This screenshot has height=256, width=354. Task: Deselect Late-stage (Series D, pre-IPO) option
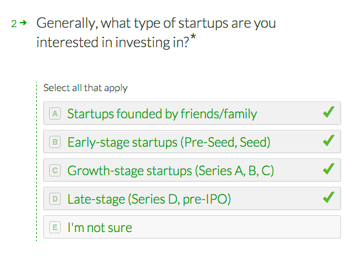tap(192, 198)
